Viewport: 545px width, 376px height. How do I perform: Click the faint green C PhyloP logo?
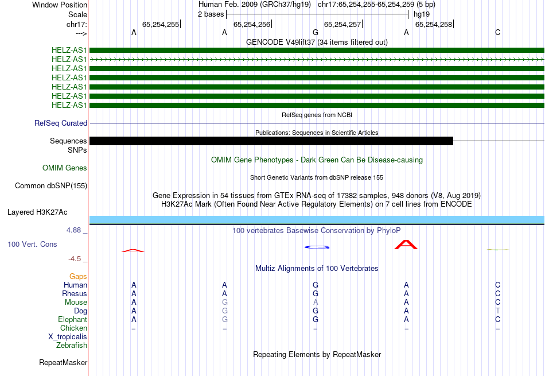[497, 249]
